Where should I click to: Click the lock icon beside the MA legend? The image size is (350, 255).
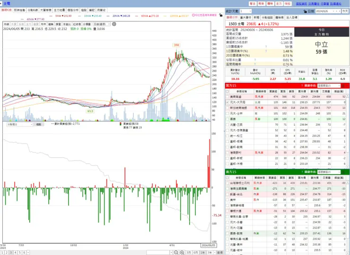click(220, 16)
